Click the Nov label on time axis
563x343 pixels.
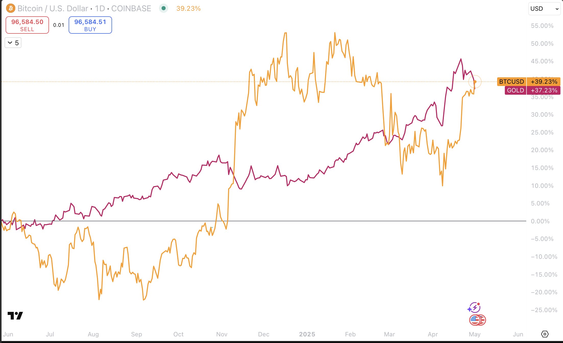(222, 334)
